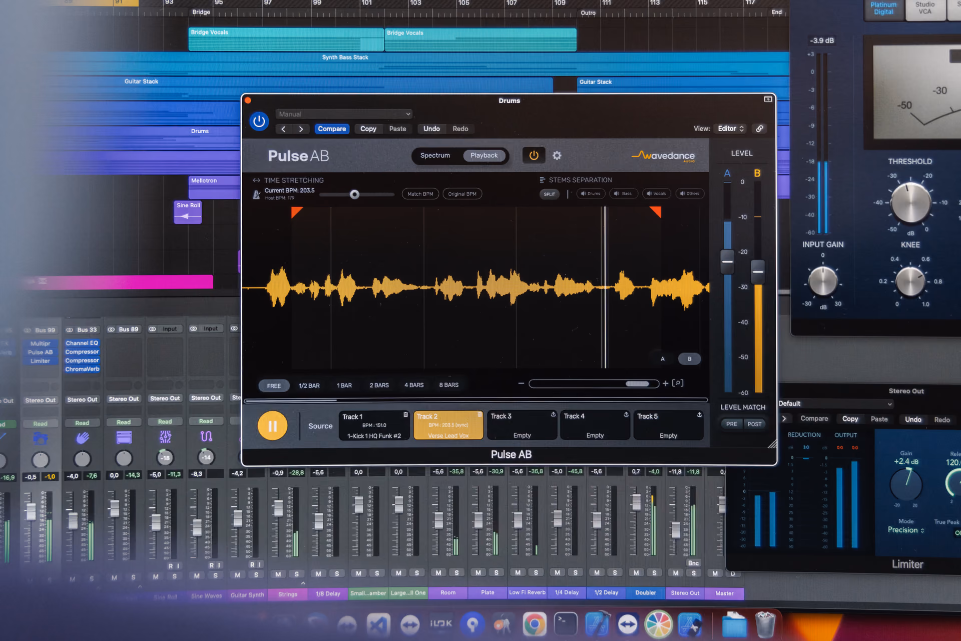Mute the Vocals stem speaker button
This screenshot has width=961, height=641.
(x=656, y=194)
